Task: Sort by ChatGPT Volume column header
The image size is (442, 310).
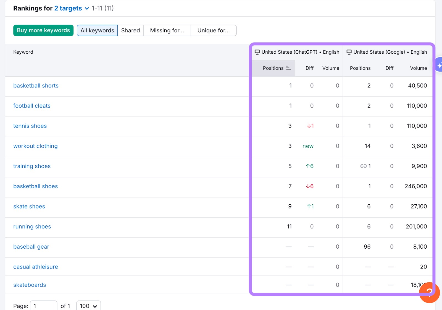Action: tap(331, 68)
